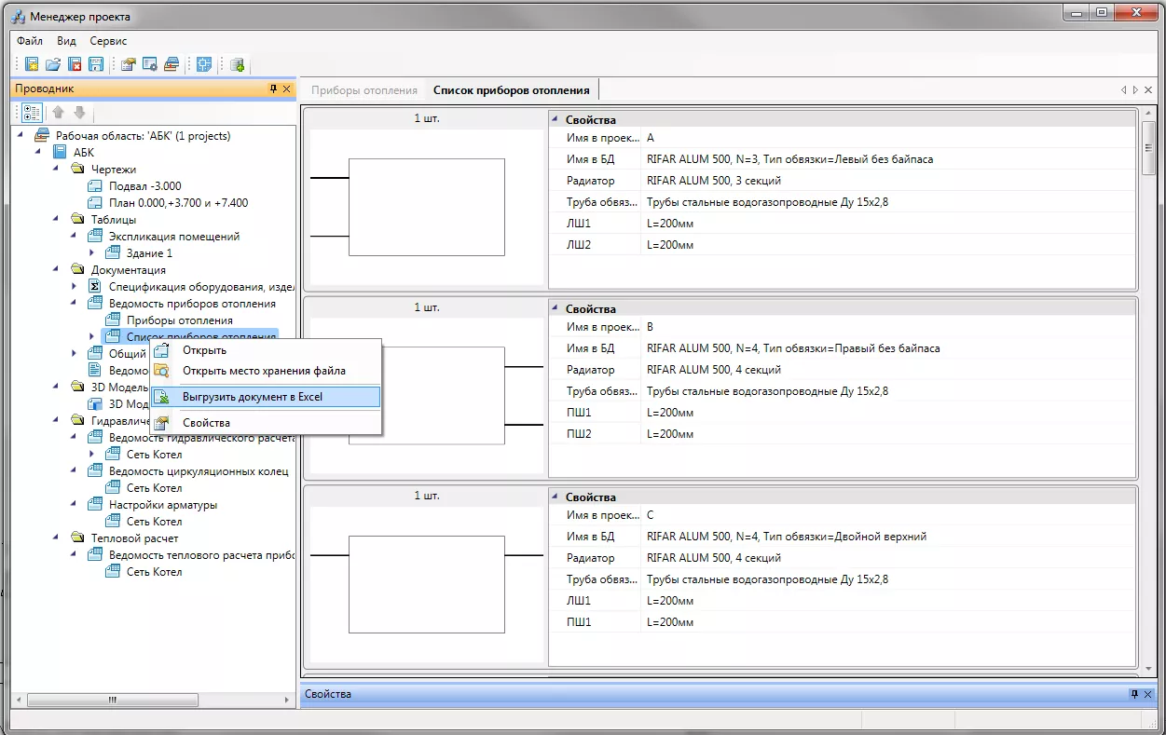Select the Подвал -3.000 drawing in tree
1166x735 pixels.
coord(144,186)
